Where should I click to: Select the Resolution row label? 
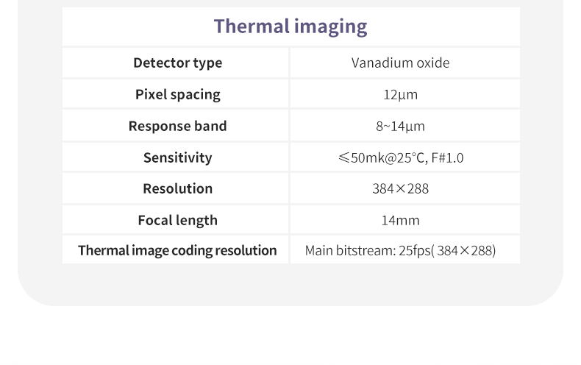177,188
